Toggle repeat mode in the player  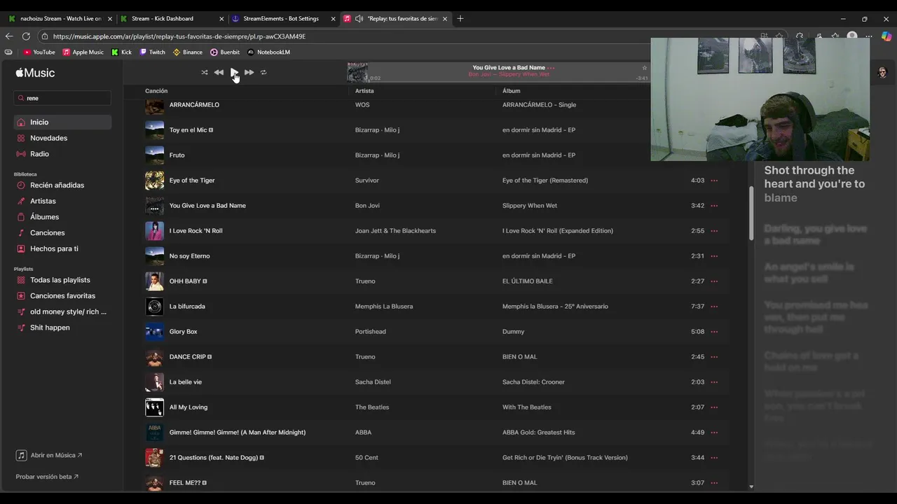(x=263, y=72)
